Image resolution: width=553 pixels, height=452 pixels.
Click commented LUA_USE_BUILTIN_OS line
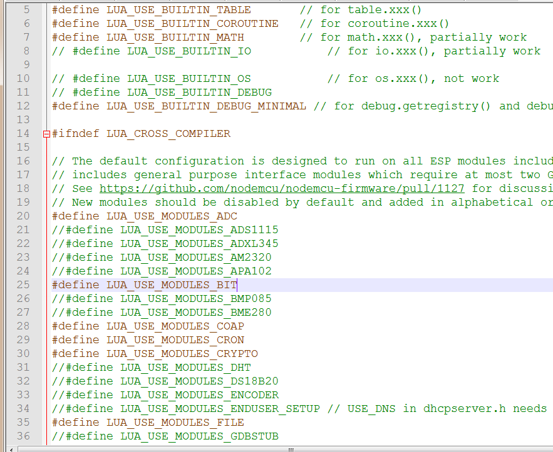152,79
